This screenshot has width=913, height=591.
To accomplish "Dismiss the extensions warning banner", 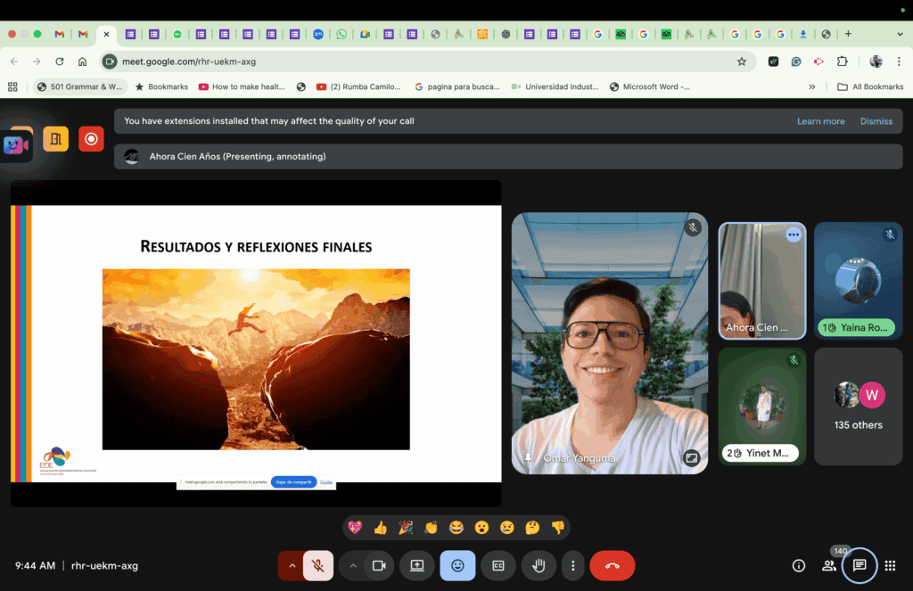I will click(876, 121).
